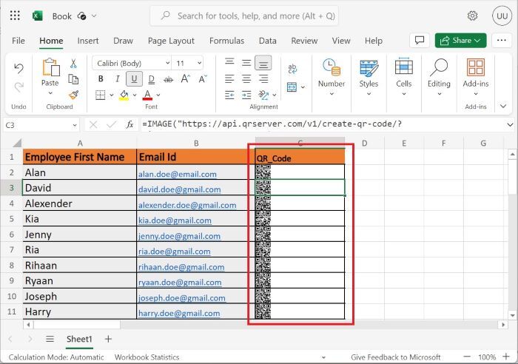Expand the fill color dropdown arrow
518x364 pixels.
coord(135,95)
